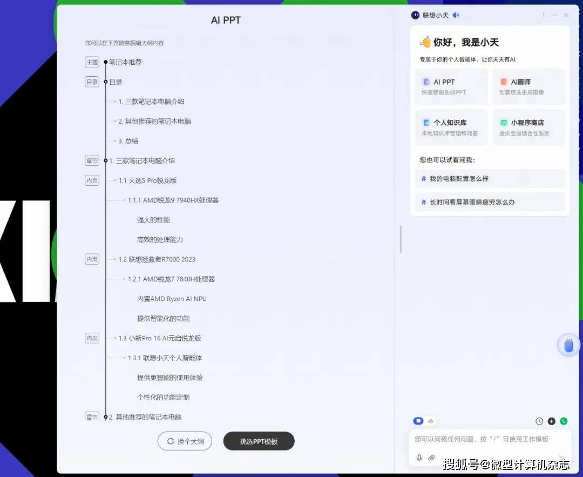583x477 pixels.
Task: Open the three-dot more options menu
Action: click(544, 15)
